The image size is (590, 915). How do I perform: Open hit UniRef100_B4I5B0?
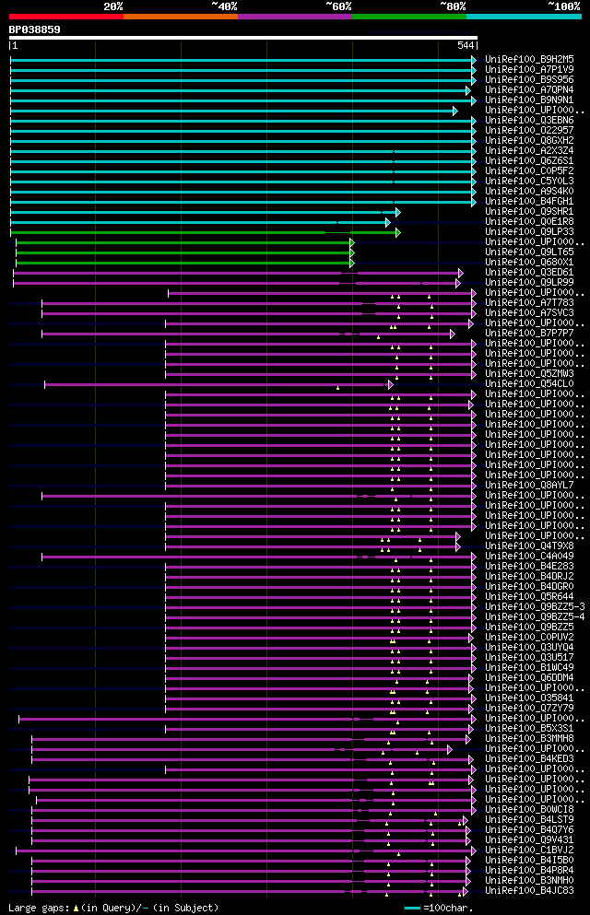tap(529, 860)
